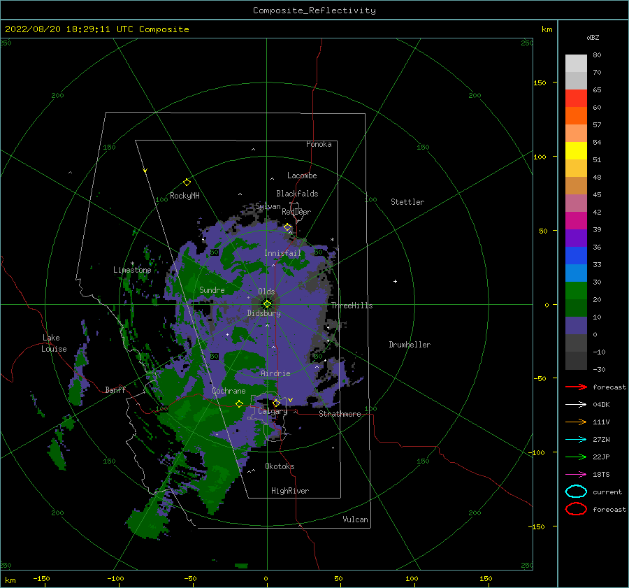Select the Sundre label
The width and height of the screenshot is (629, 588).
(x=212, y=289)
